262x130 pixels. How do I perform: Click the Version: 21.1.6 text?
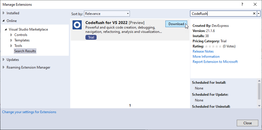click(203, 31)
